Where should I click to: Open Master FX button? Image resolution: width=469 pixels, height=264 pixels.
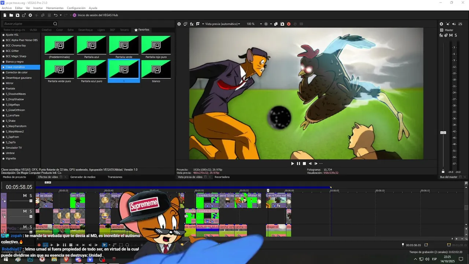click(441, 35)
